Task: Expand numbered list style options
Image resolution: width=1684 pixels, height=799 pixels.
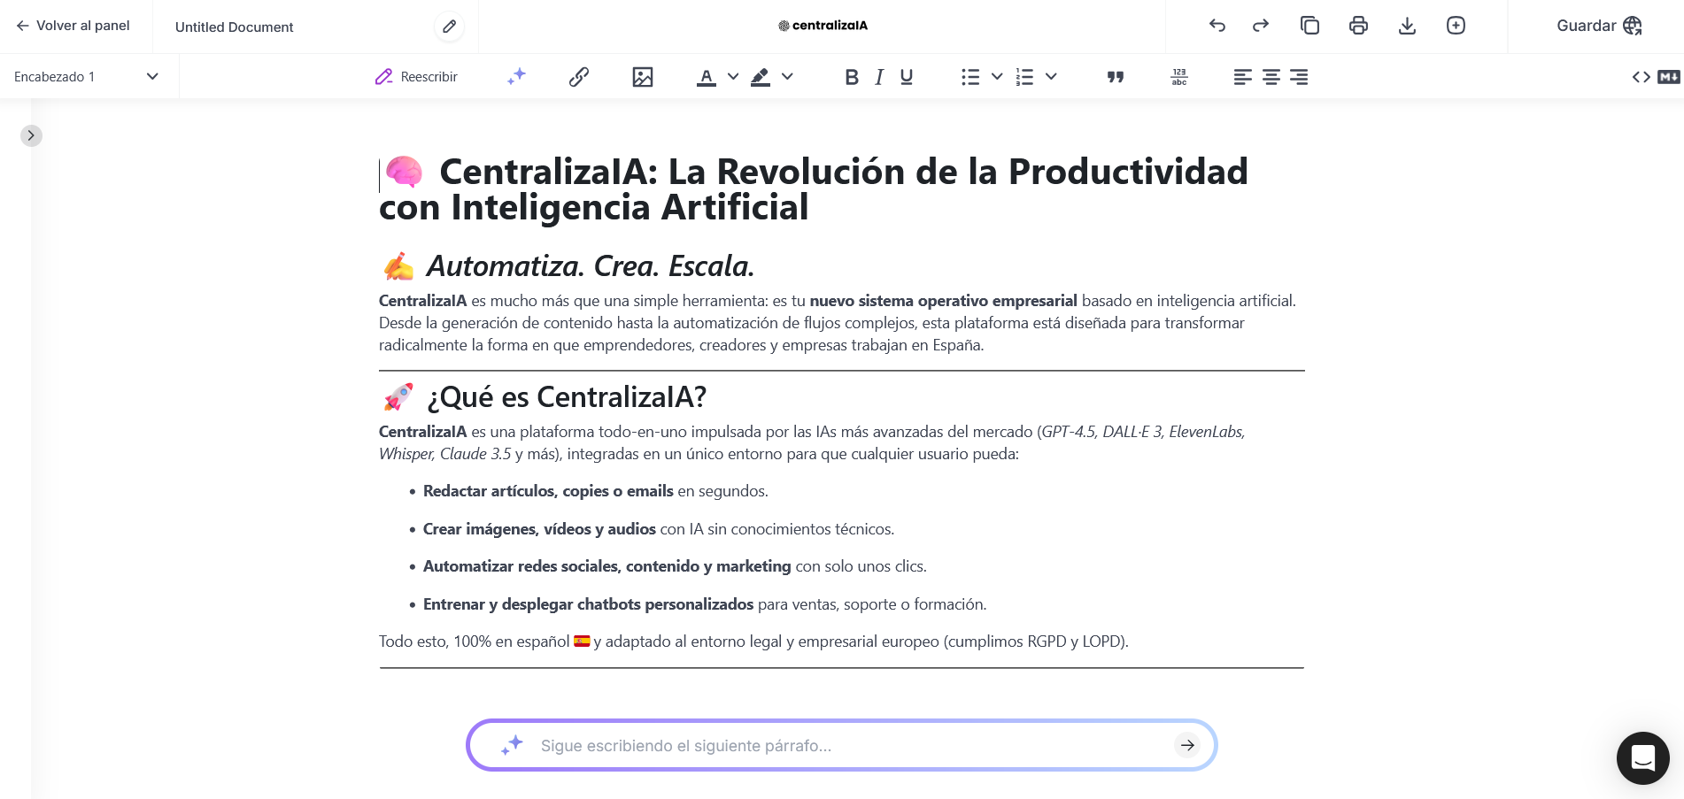Action: [x=1051, y=77]
